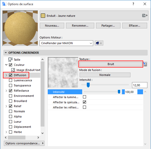Click the Renommer... button

[80, 26]
